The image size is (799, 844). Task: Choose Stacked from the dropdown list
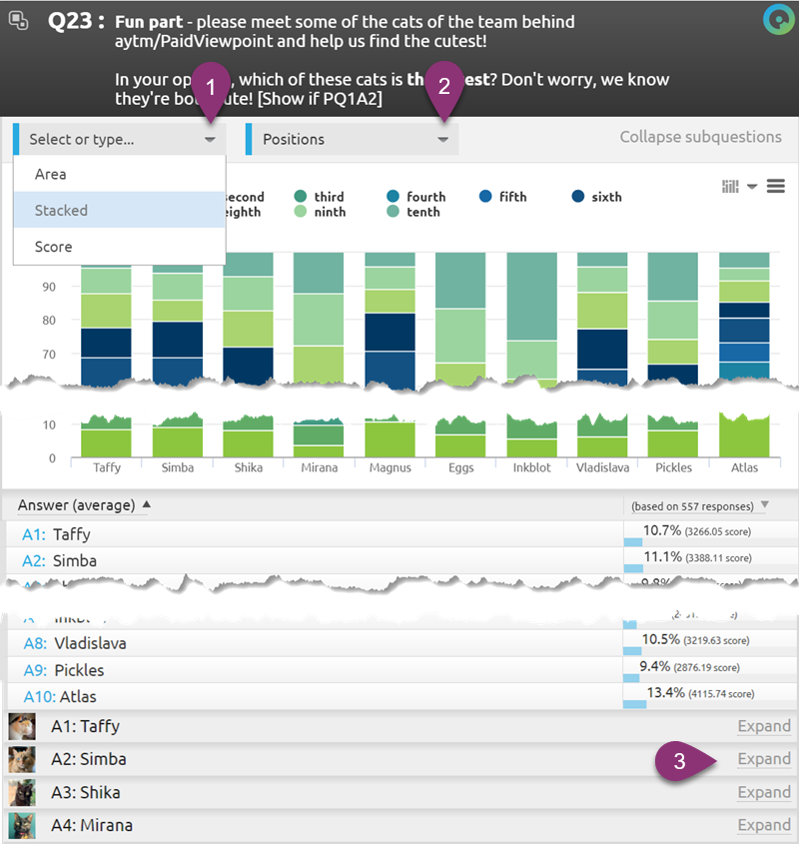[119, 210]
